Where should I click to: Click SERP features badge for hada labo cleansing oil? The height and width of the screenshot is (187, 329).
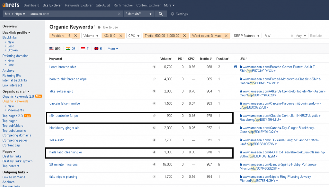click(x=154, y=152)
